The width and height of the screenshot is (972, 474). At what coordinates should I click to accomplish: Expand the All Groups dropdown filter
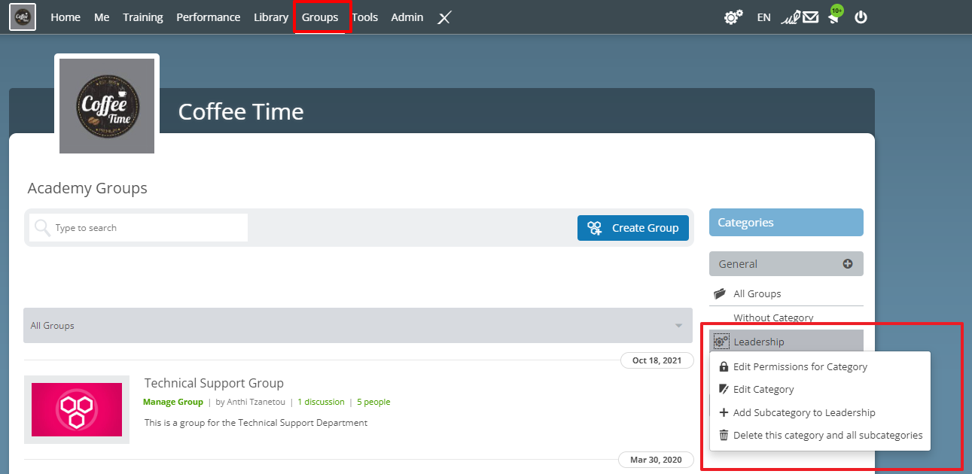pos(358,326)
